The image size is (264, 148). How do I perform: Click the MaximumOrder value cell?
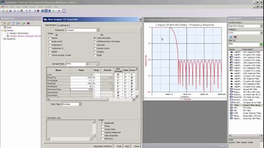[x=81, y=90]
